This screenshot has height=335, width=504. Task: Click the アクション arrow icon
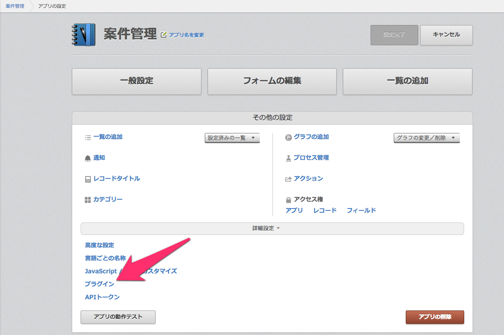click(x=289, y=179)
